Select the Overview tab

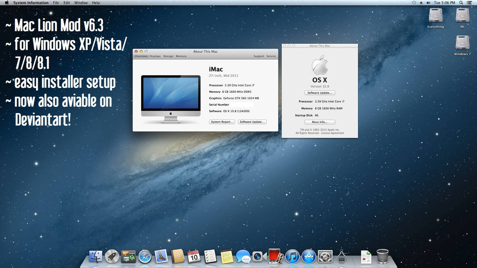[141, 56]
